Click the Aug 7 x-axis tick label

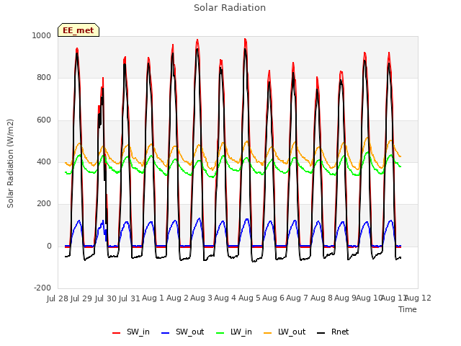(297, 298)
